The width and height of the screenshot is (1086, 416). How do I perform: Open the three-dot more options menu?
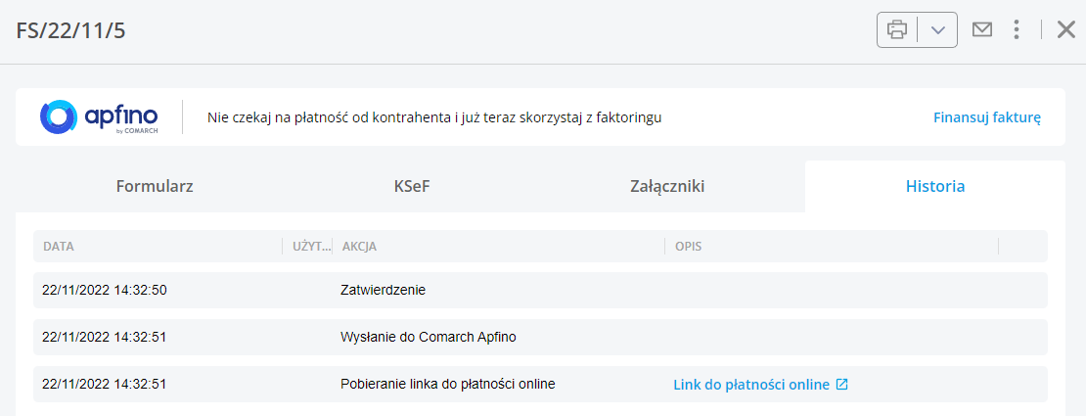tap(1017, 29)
